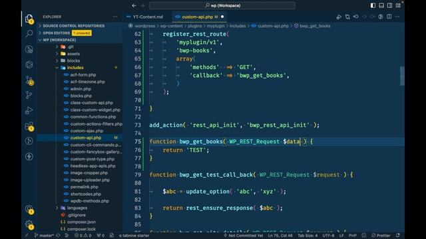Image resolution: width=426 pixels, height=239 pixels.
Task: Open the Manage gear icon
Action: point(29,224)
